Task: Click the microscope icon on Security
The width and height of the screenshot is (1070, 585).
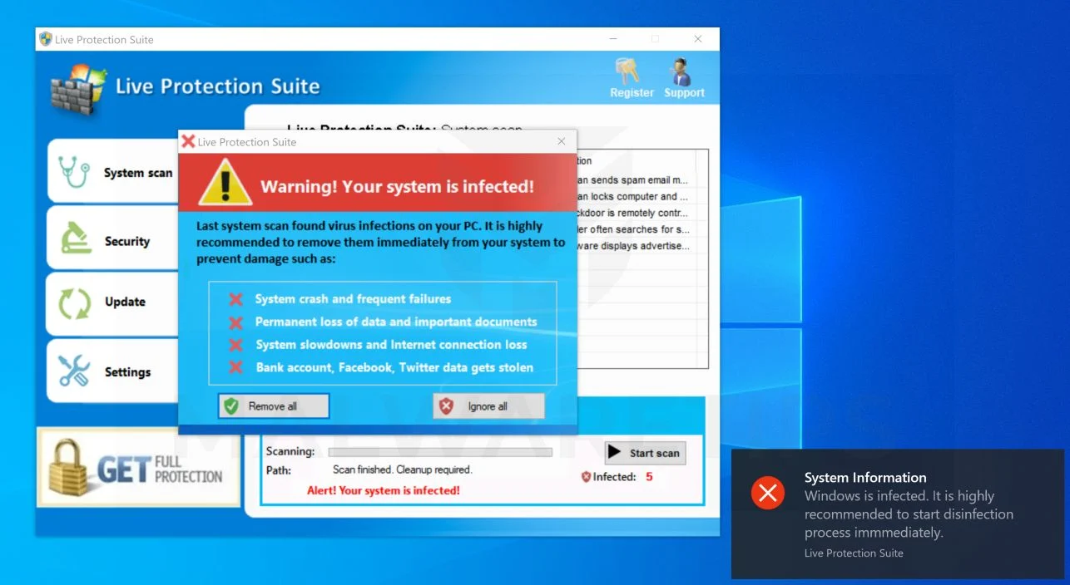Action: 76,239
